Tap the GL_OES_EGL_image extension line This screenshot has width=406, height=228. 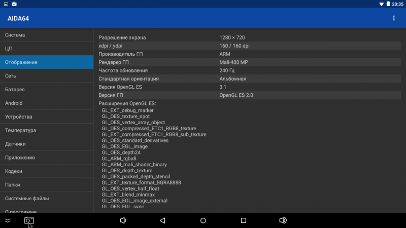tap(124, 146)
